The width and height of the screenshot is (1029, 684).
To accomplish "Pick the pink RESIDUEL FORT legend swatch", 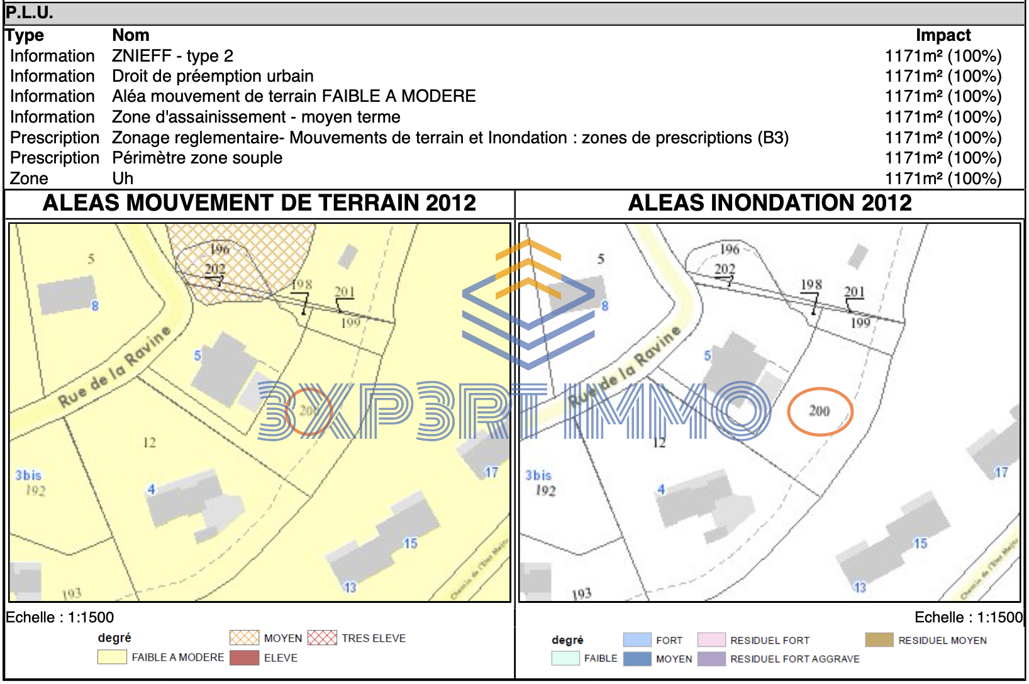I will (x=711, y=640).
